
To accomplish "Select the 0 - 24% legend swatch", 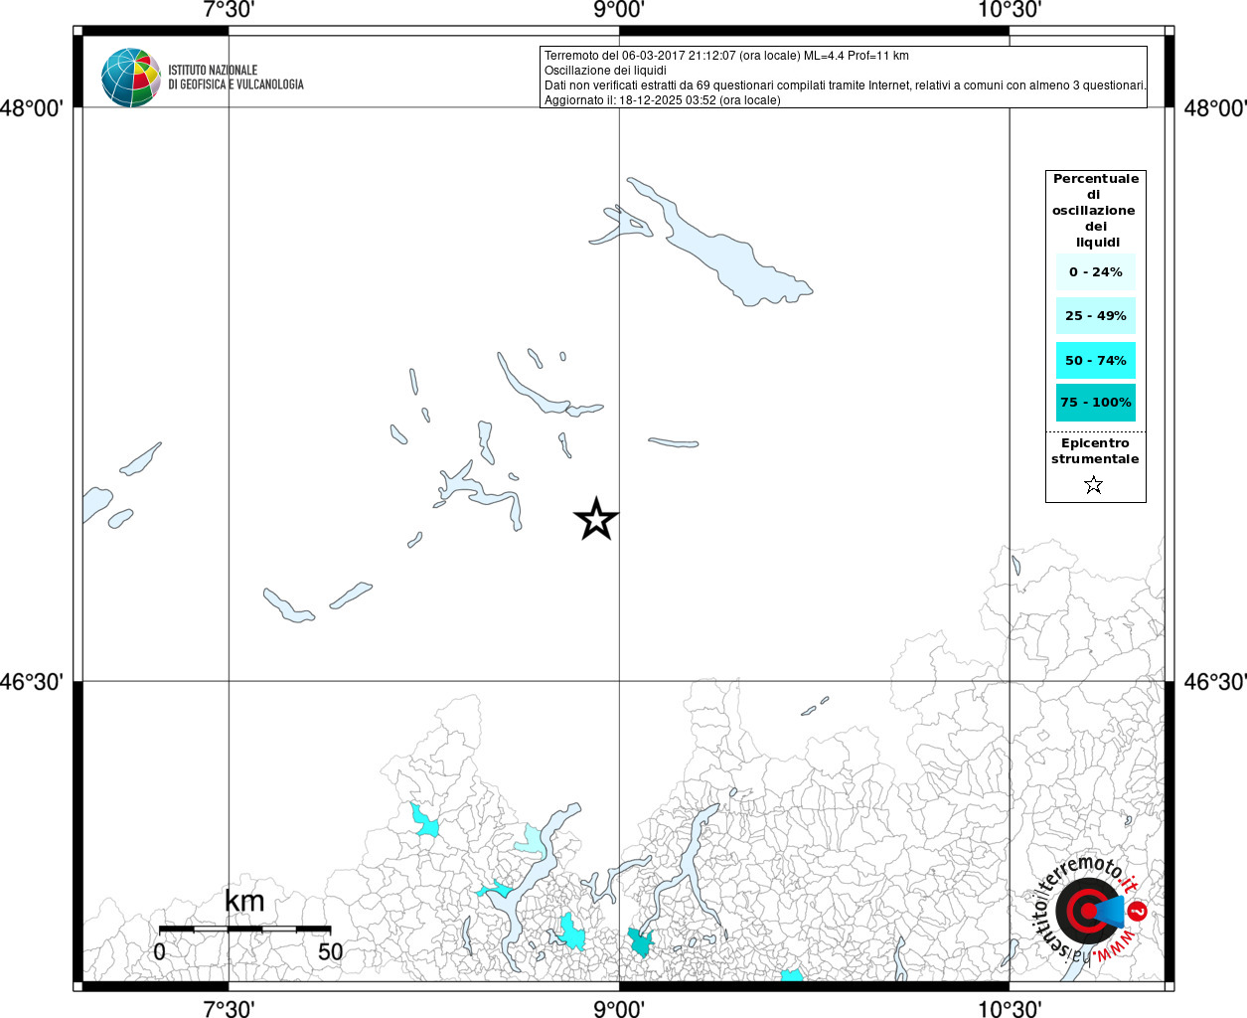I will pos(1096,272).
